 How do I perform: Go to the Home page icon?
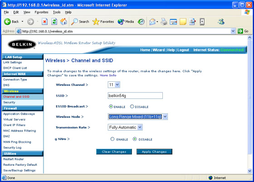[x=63, y=22]
